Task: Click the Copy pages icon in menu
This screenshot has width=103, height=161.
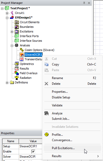Action: (x=46, y=64)
